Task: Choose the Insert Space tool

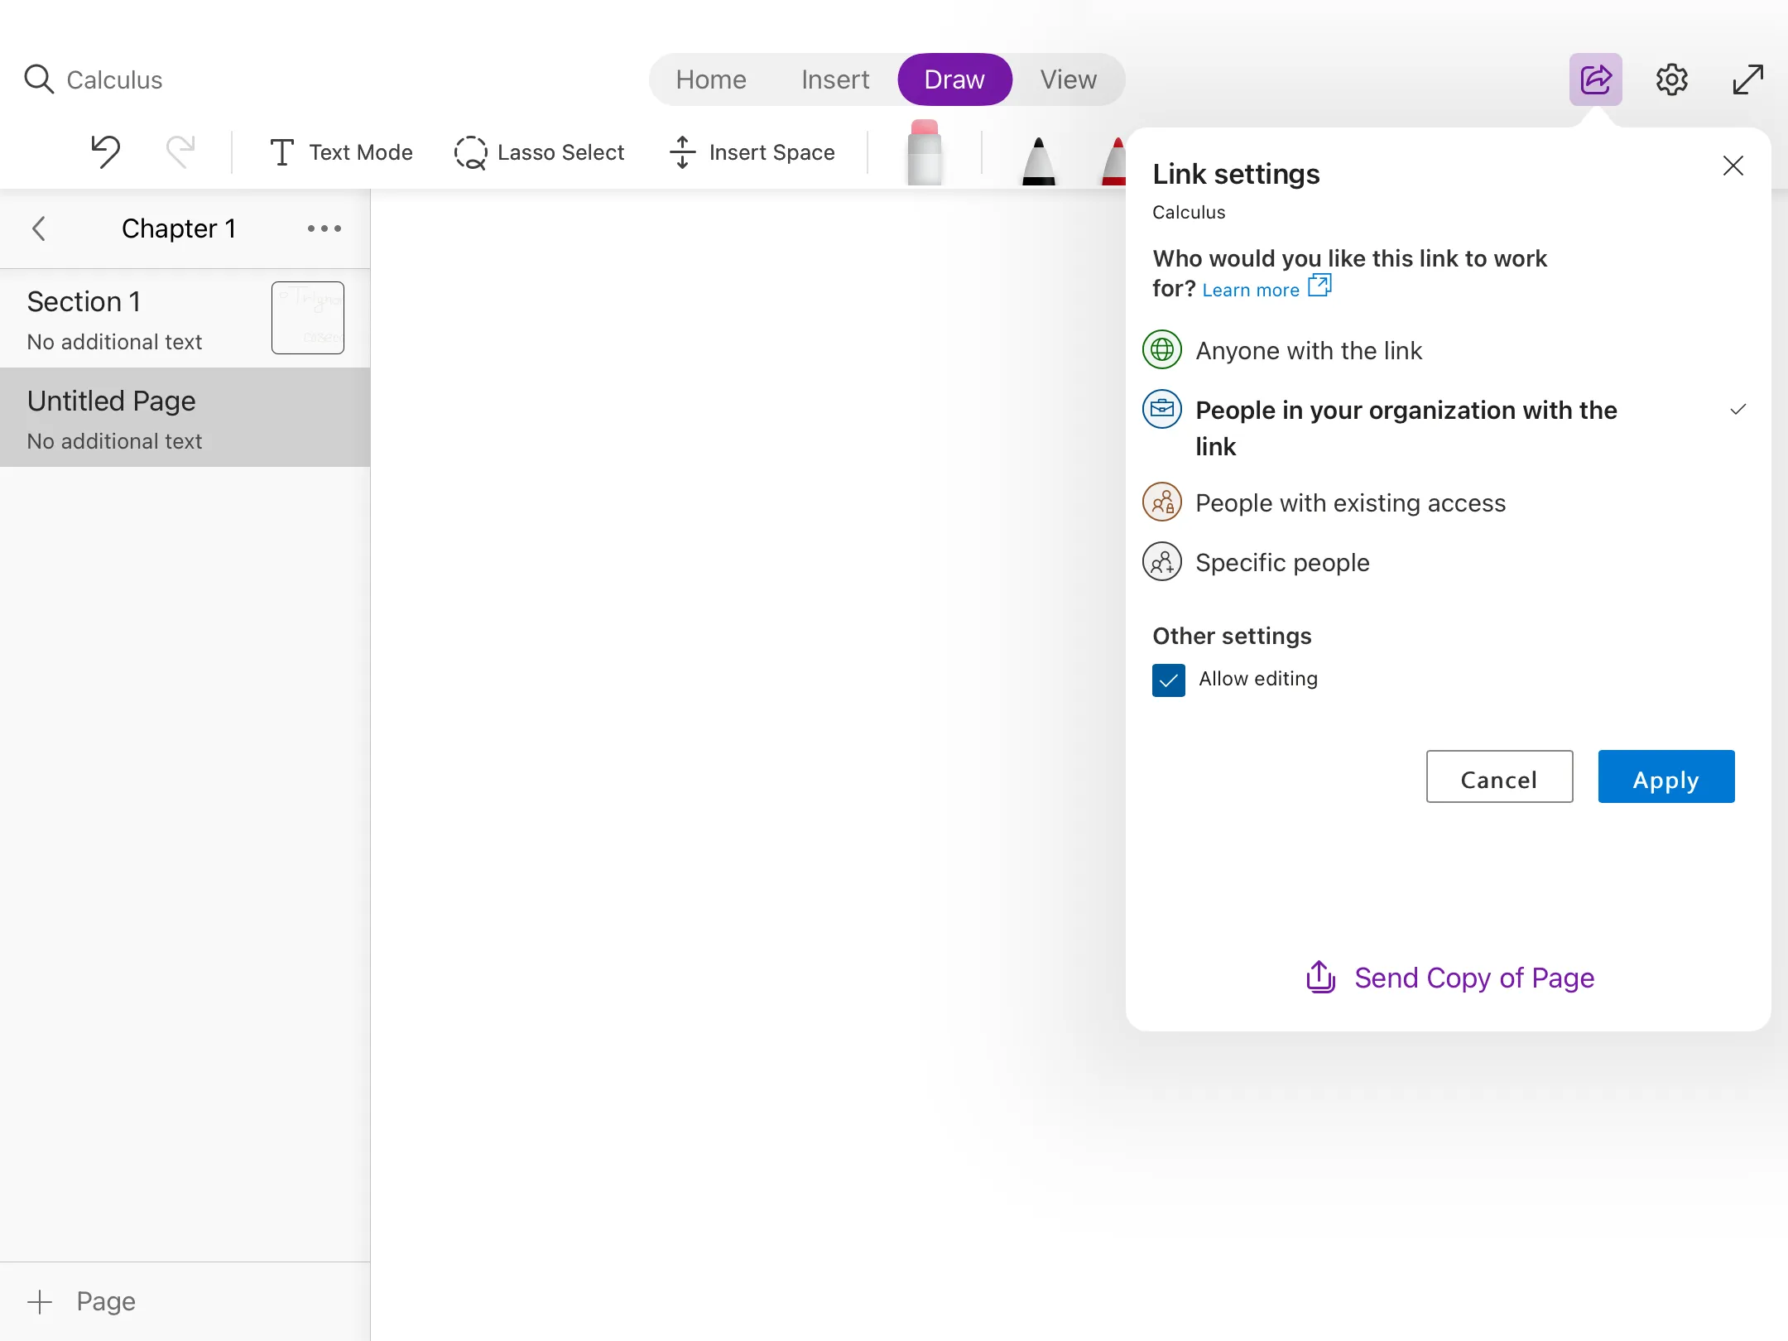Action: [x=752, y=152]
